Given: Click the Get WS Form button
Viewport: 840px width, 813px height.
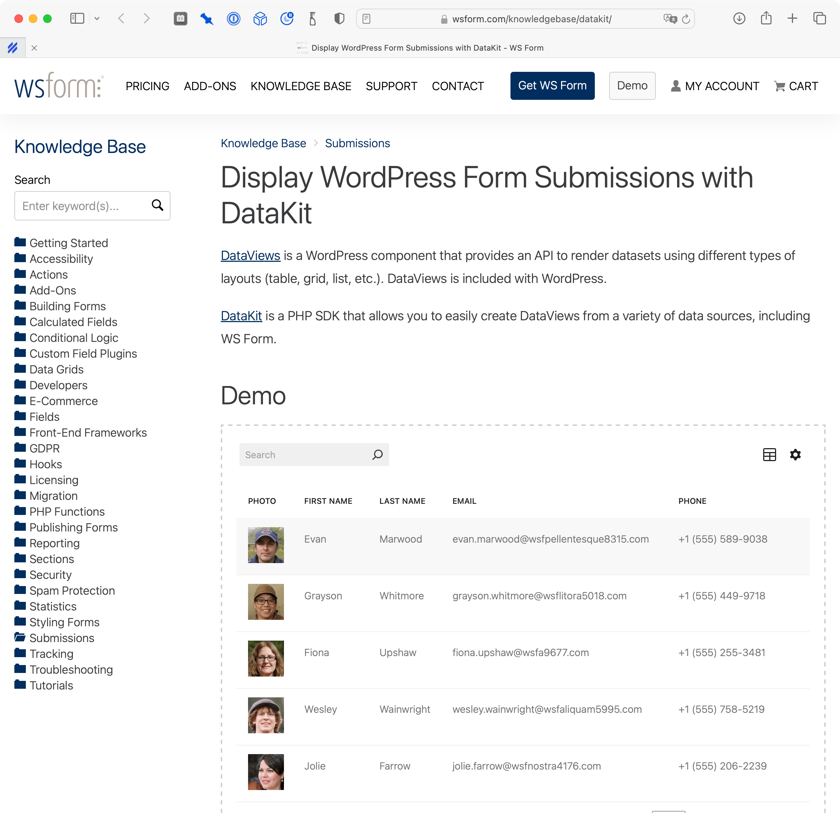Looking at the screenshot, I should (x=552, y=86).
